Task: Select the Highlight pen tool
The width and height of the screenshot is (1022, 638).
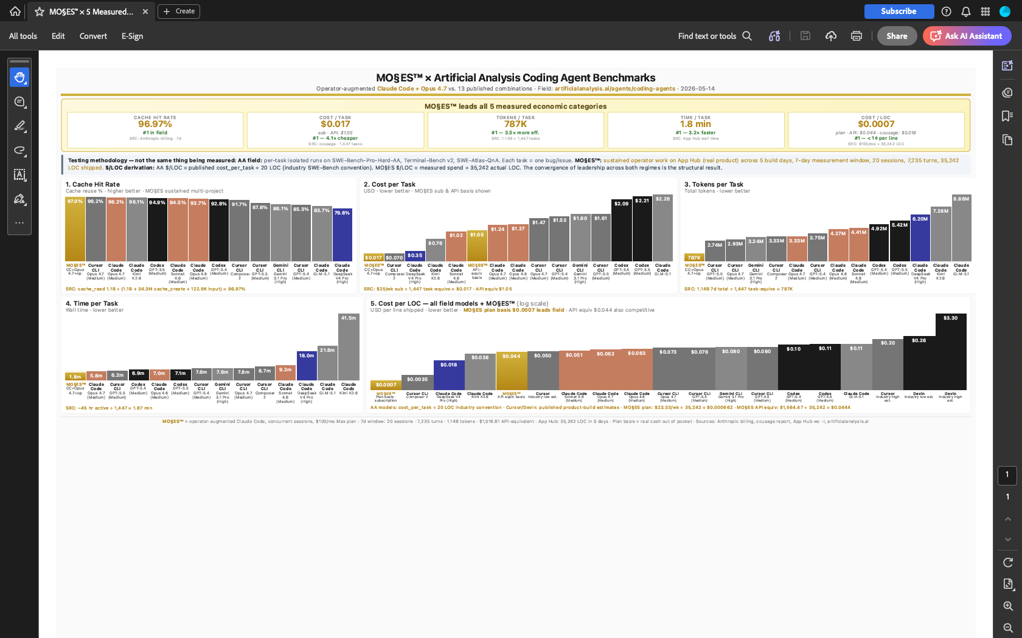Action: [x=19, y=126]
